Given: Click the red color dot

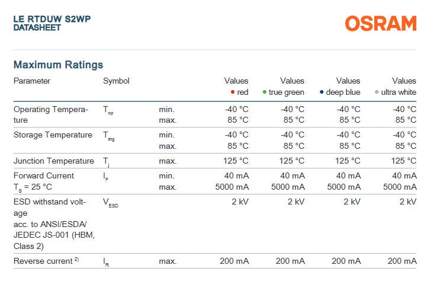Looking at the screenshot, I should tap(233, 92).
